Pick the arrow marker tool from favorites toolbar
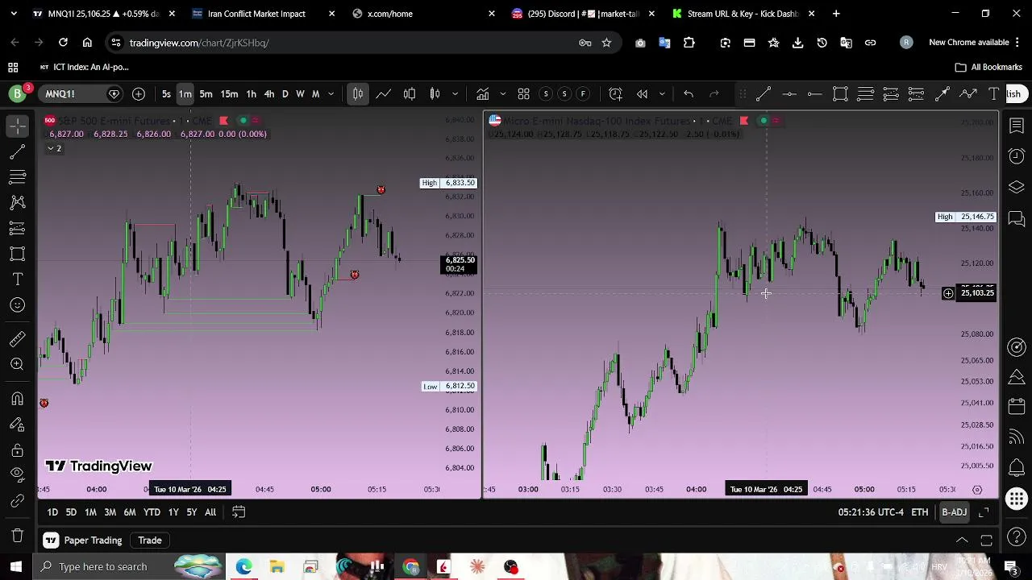Viewport: 1032px width, 580px height. [x=943, y=94]
